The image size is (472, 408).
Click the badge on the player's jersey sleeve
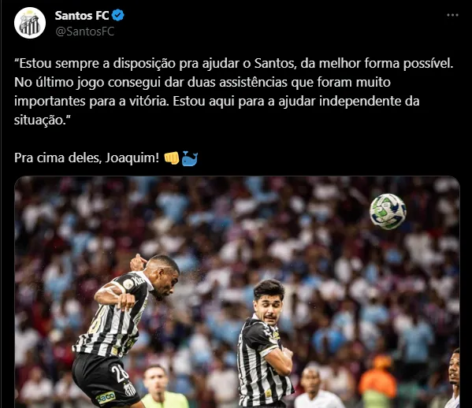128,284
